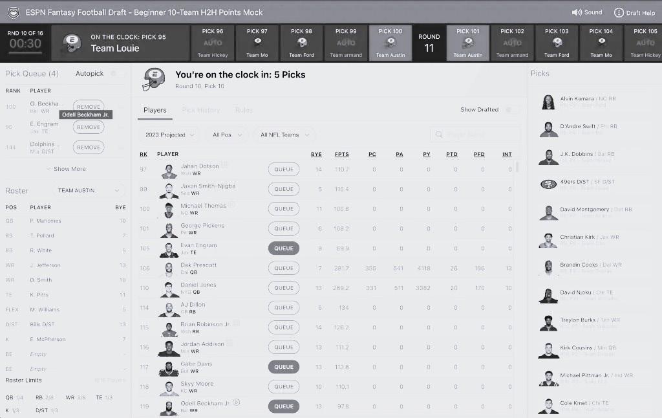Screen dimensions: 662x418
Task: Remove Dolphins D/ST from pick queue
Action: tap(89, 147)
